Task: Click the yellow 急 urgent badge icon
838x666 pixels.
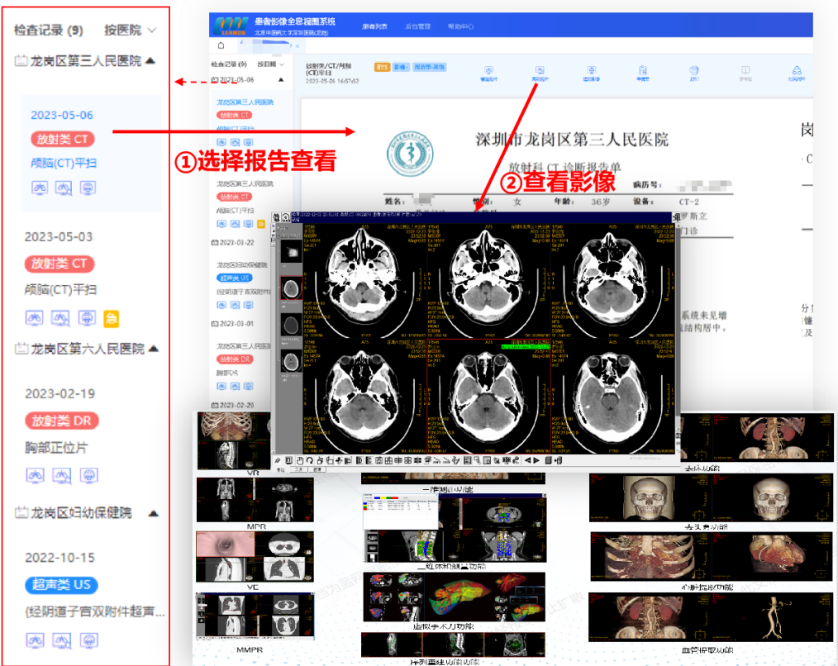Action: click(x=112, y=318)
